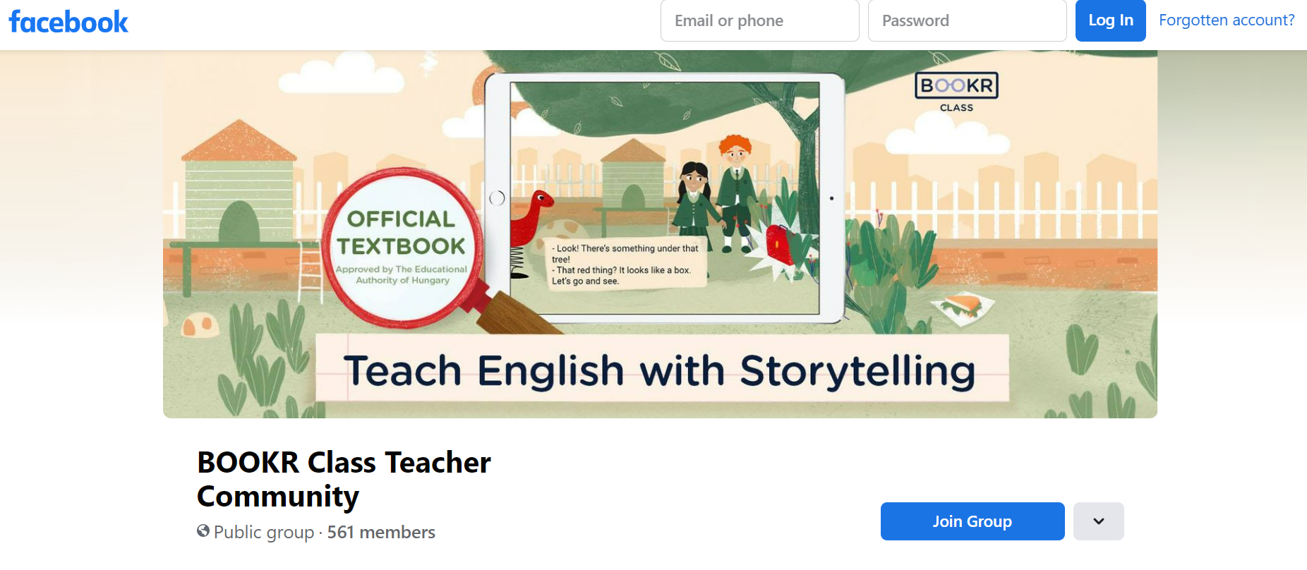Click the Public group globe icon

click(203, 531)
